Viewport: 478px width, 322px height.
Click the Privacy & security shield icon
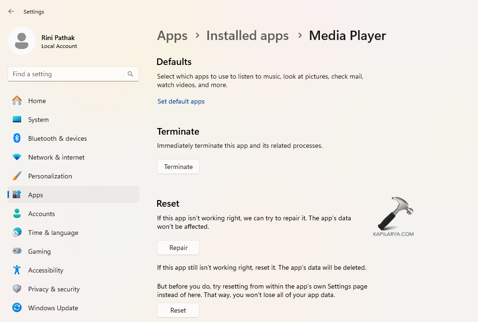coord(17,289)
